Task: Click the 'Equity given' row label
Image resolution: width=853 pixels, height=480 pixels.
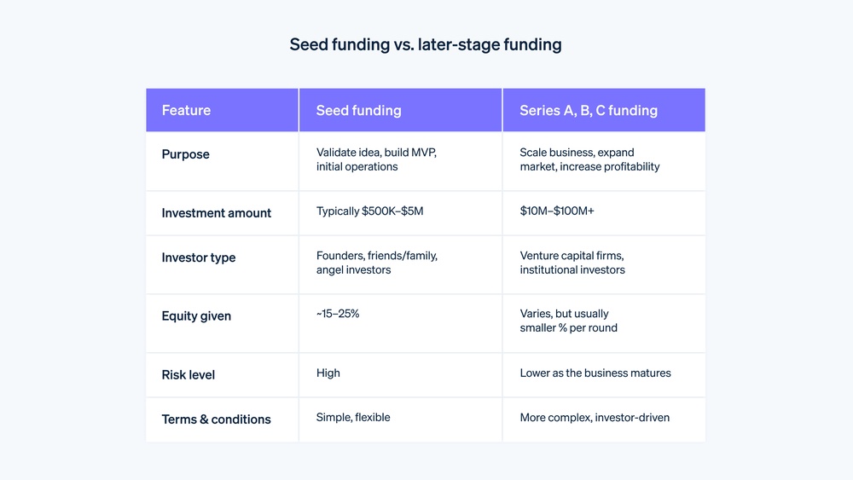Action: coord(196,316)
